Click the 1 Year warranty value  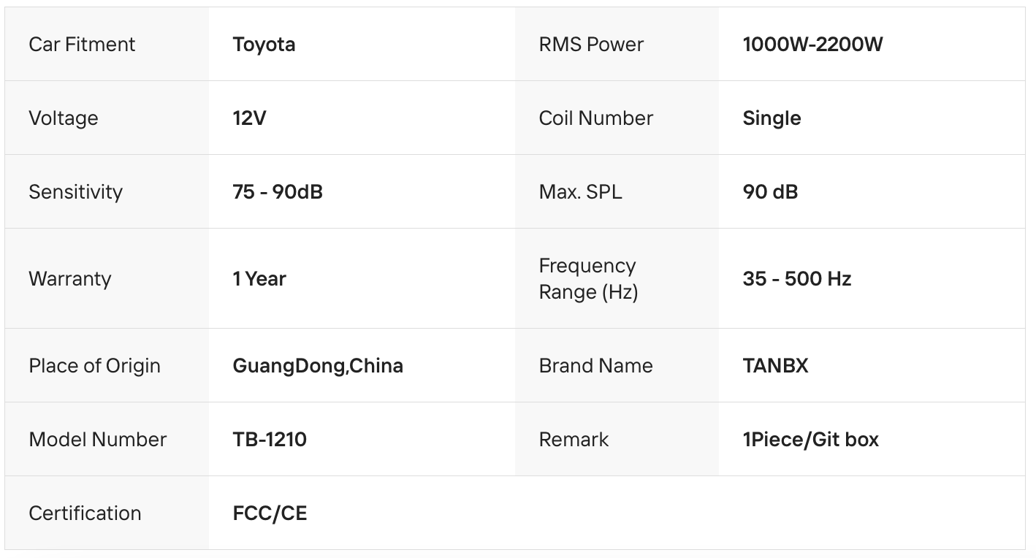(259, 279)
